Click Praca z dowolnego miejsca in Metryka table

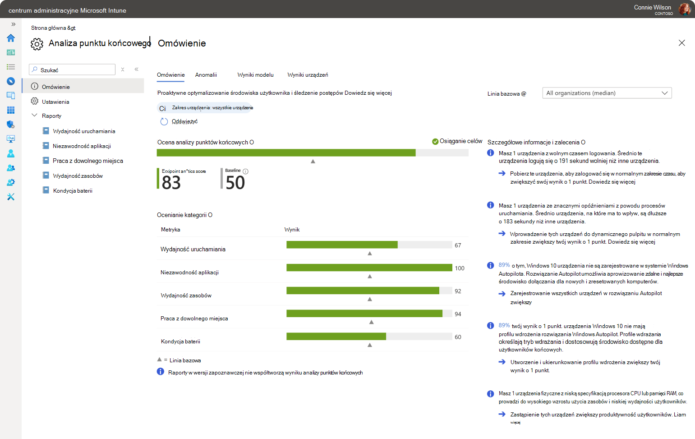194,319
